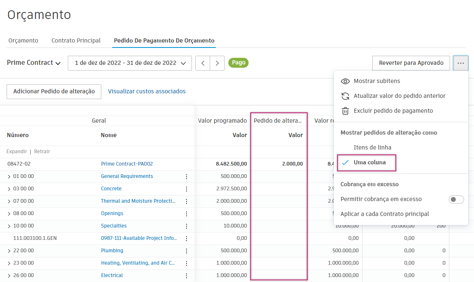This screenshot has height=282, width=474.
Task: Open row menu for 0987-111-Available Project Info
Action: pyautogui.click(x=187, y=238)
